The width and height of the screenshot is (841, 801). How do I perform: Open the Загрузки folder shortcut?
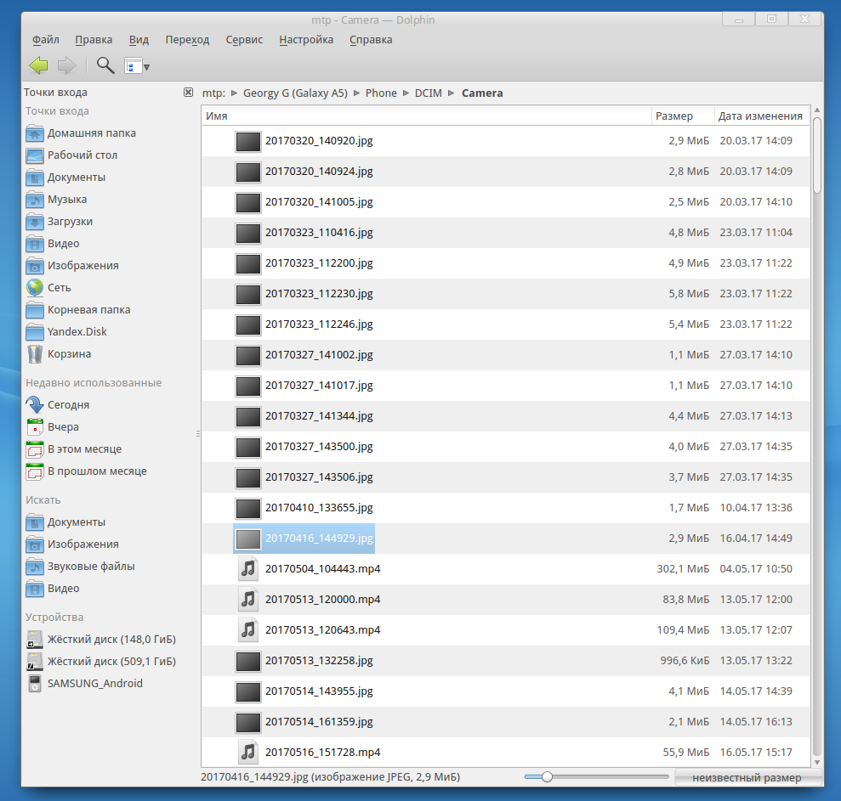[59, 222]
